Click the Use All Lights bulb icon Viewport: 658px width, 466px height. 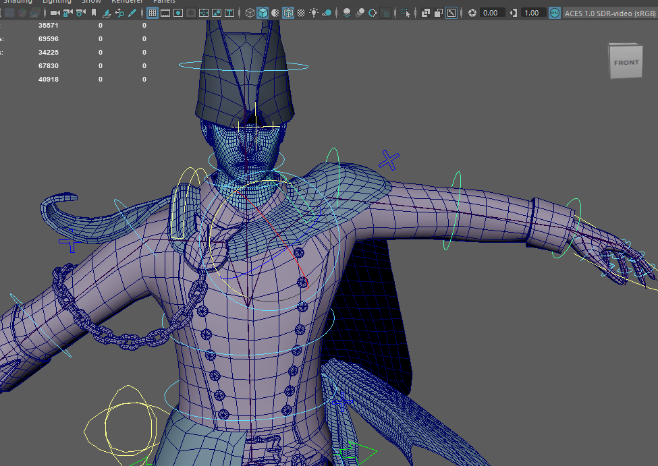pyautogui.click(x=314, y=13)
